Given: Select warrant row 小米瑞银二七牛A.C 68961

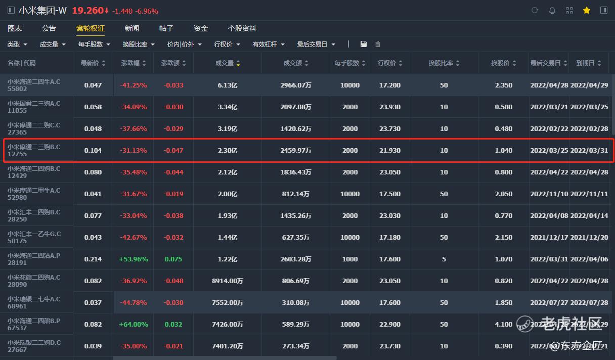Looking at the screenshot, I should pos(305,302).
